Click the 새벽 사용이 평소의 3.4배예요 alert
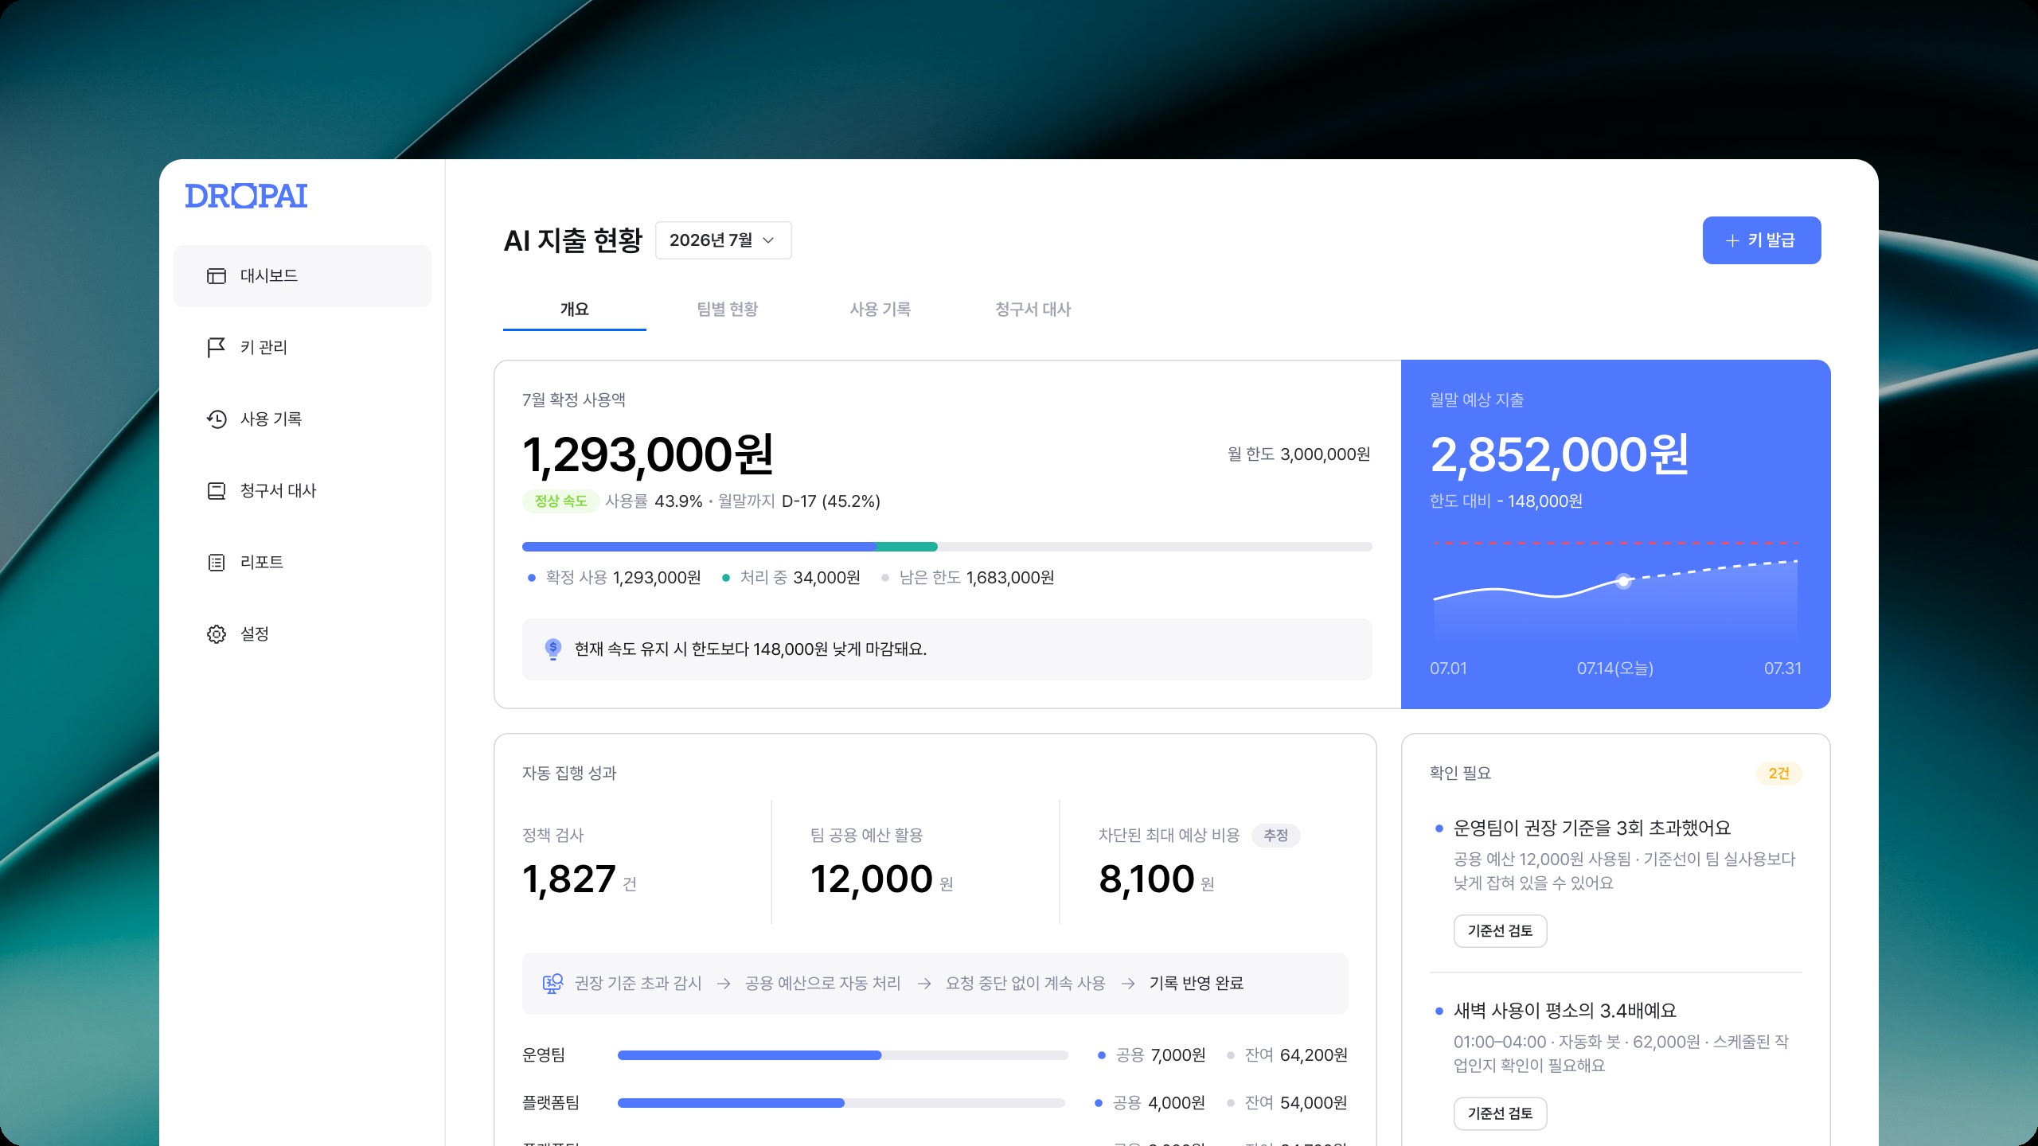The height and width of the screenshot is (1146, 2038). coord(1564,1011)
